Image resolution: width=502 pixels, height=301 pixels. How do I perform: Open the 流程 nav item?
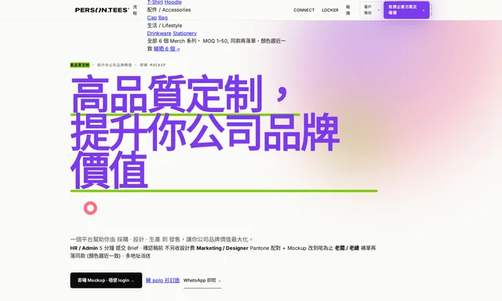(135, 10)
